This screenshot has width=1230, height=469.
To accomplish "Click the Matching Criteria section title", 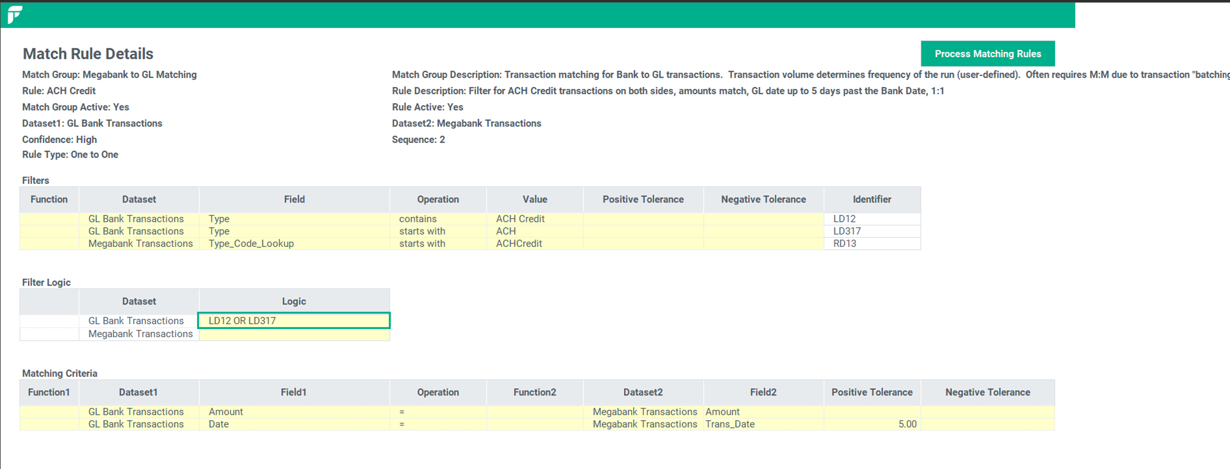I will click(60, 373).
